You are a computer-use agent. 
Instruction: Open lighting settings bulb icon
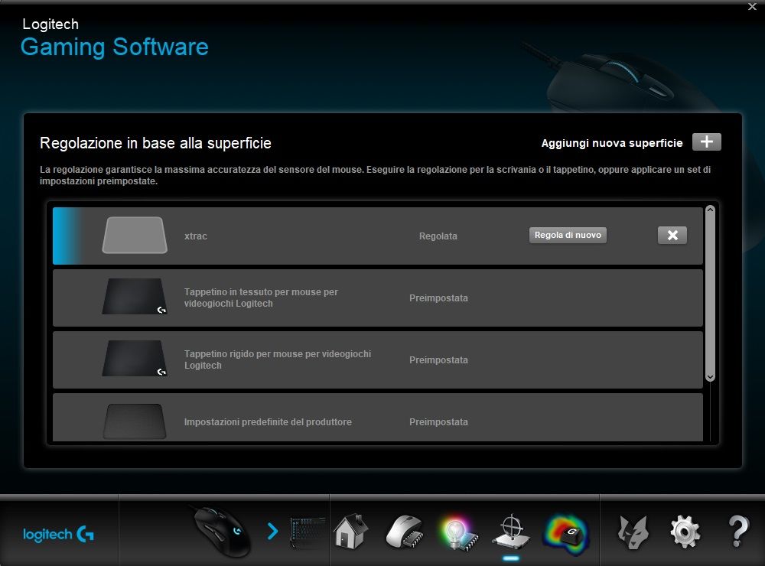click(x=457, y=530)
